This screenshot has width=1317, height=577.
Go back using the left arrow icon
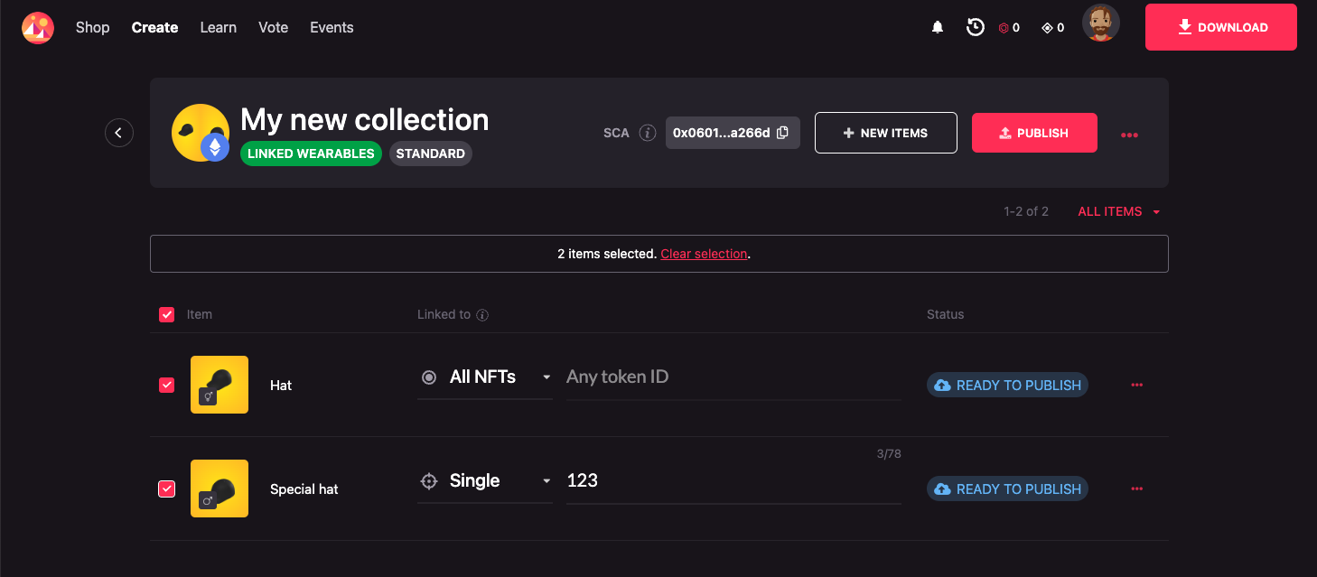(x=119, y=133)
